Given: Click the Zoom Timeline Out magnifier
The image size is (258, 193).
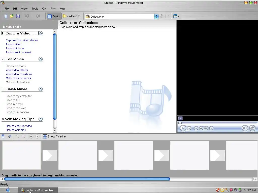Looking at the screenshot, I should (x=23, y=136).
